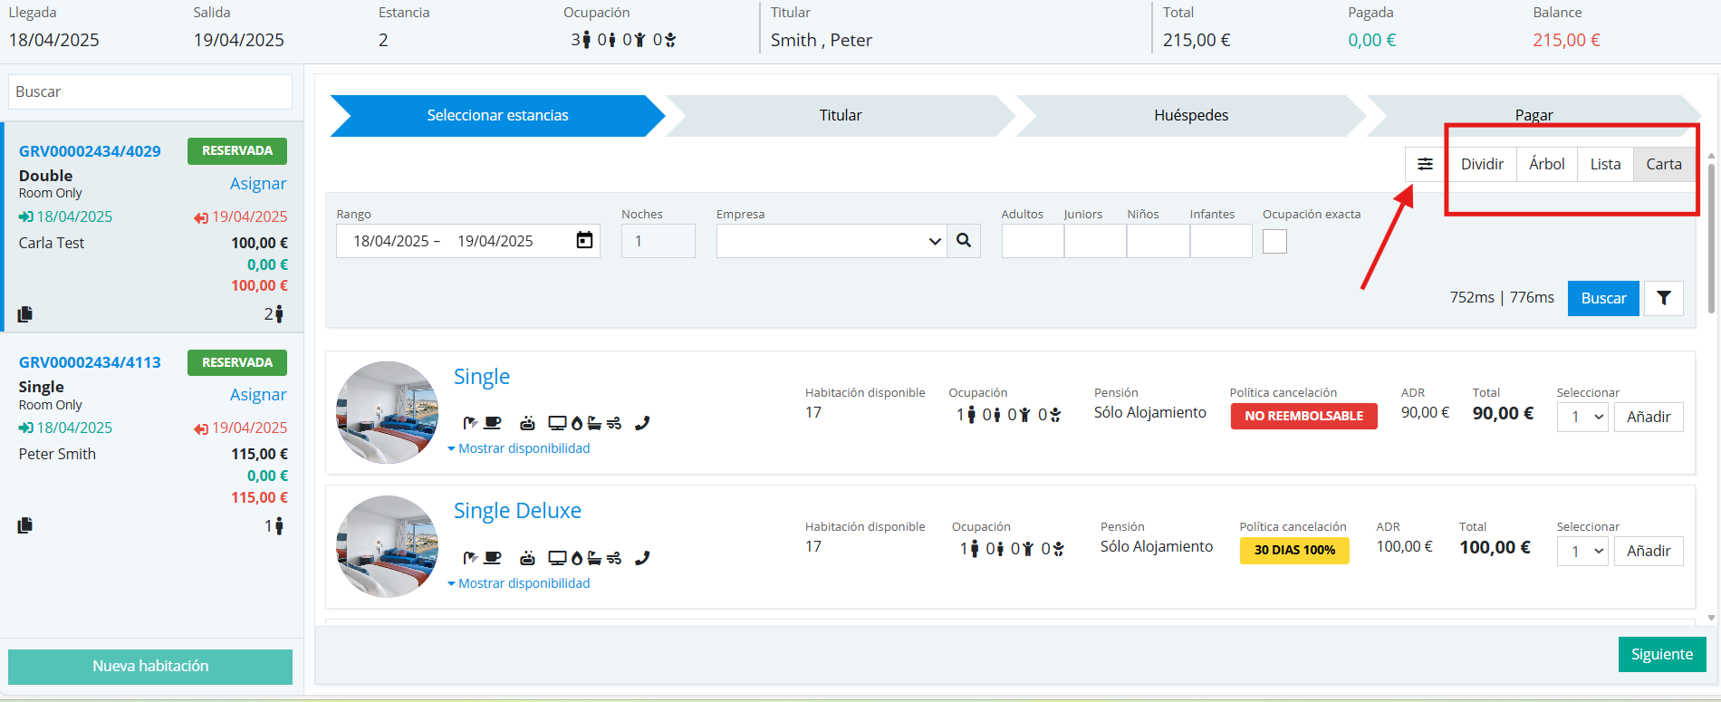Click the funnel filter icon
The image size is (1721, 702).
pyautogui.click(x=1663, y=298)
